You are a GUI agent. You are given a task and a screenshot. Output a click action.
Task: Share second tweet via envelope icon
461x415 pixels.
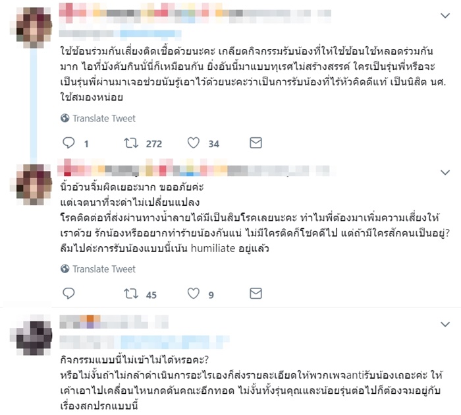point(256,294)
